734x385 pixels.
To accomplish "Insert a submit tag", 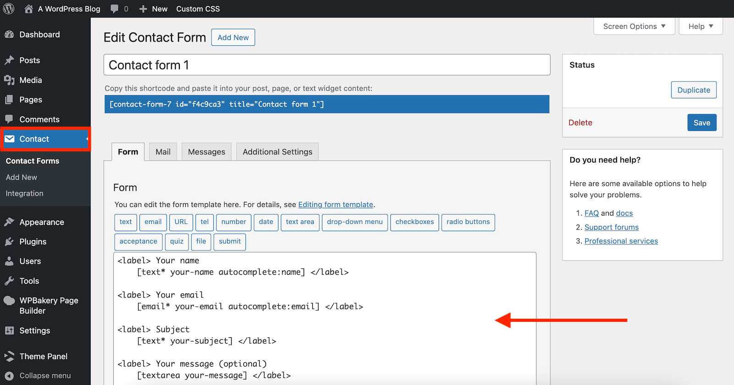I will click(x=230, y=242).
